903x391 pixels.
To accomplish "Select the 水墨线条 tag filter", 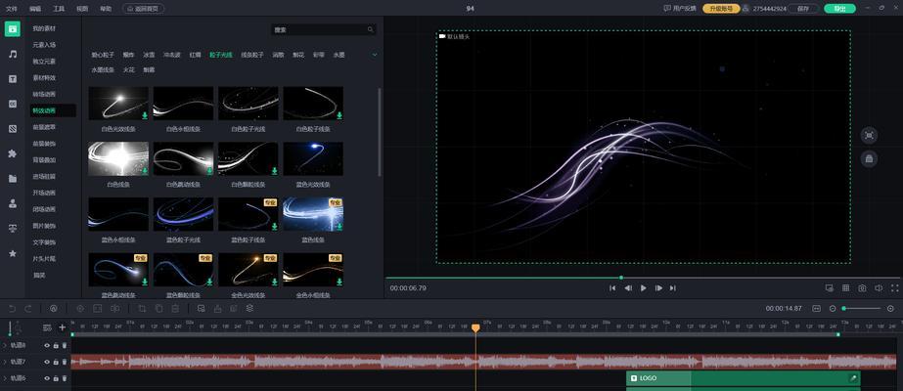I will pos(103,69).
